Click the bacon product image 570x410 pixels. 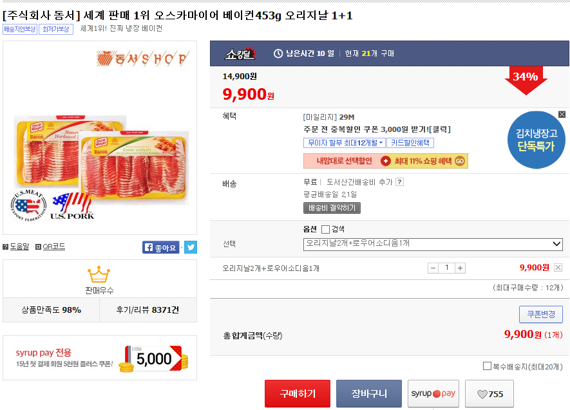[101, 161]
